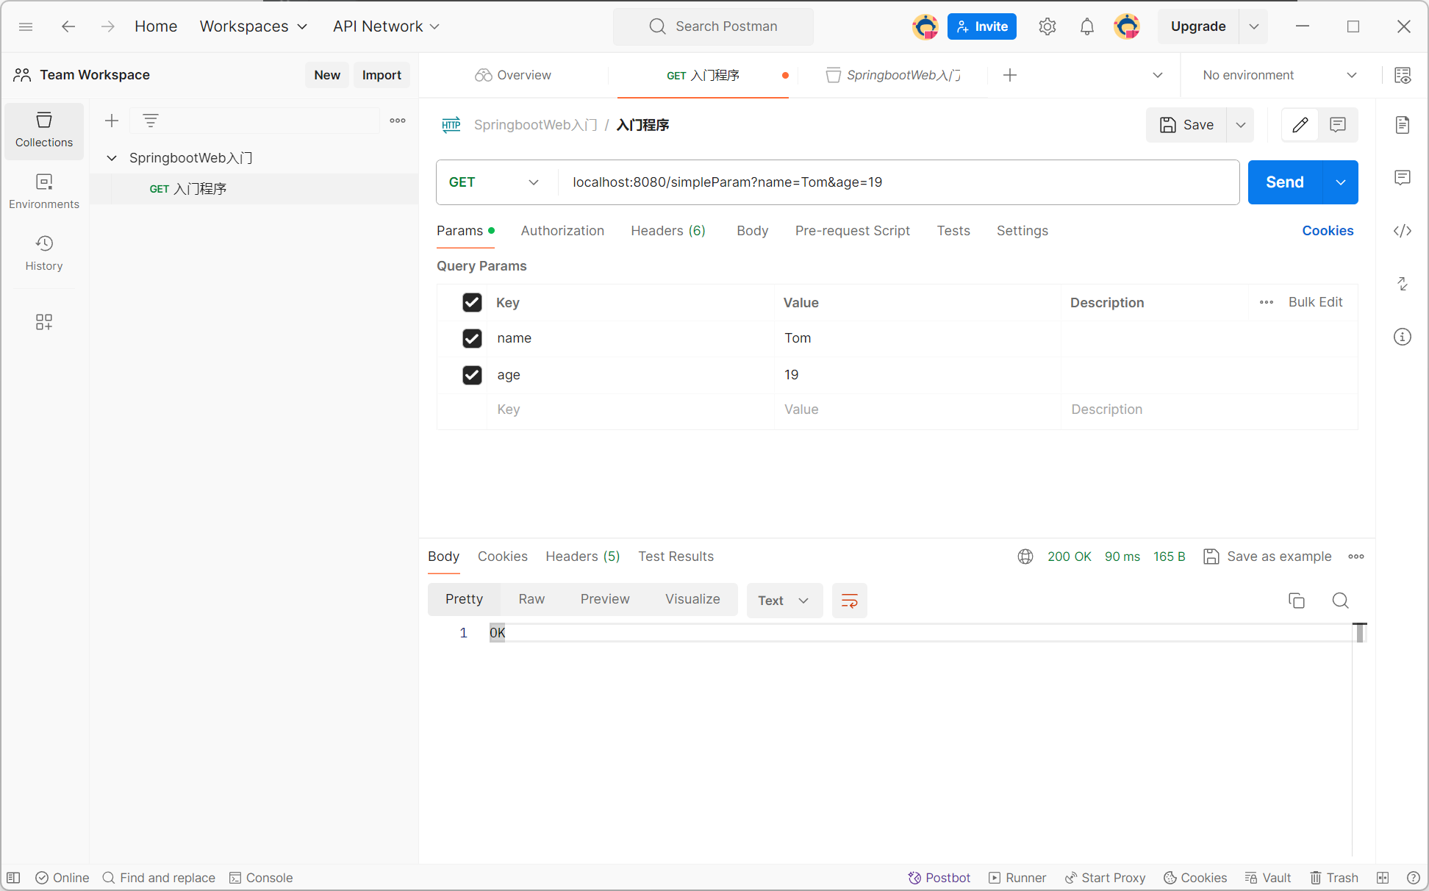Open the Documentation icon in right sidebar

point(1403,125)
